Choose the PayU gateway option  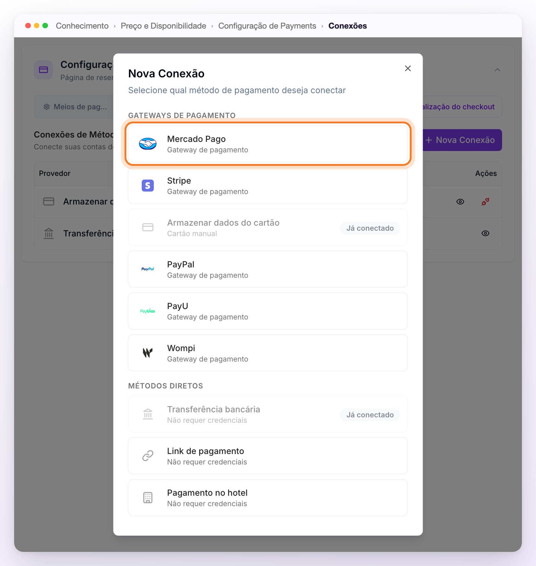(x=268, y=311)
